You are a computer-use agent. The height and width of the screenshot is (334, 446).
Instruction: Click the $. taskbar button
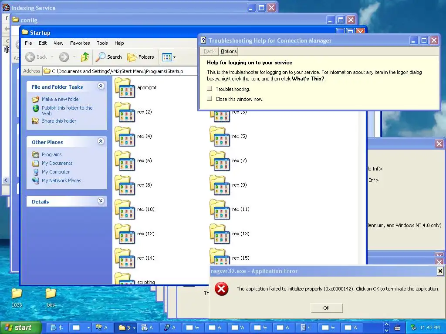coord(57,327)
